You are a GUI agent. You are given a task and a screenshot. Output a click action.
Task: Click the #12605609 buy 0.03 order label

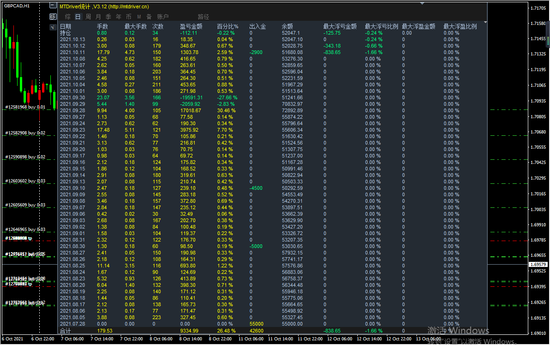click(25, 205)
